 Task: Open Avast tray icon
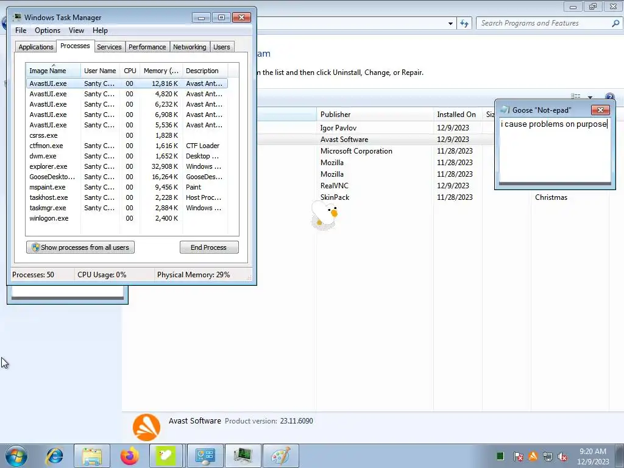(533, 456)
